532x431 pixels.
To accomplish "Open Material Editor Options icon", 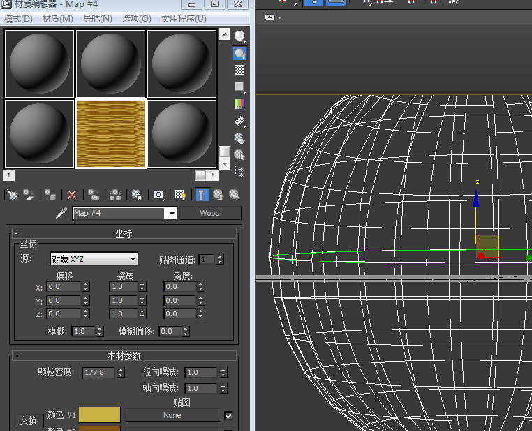I will coord(239,138).
